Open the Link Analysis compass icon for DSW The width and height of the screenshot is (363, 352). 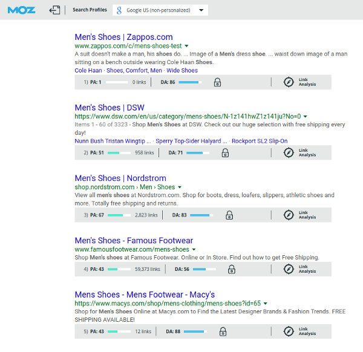289,152
